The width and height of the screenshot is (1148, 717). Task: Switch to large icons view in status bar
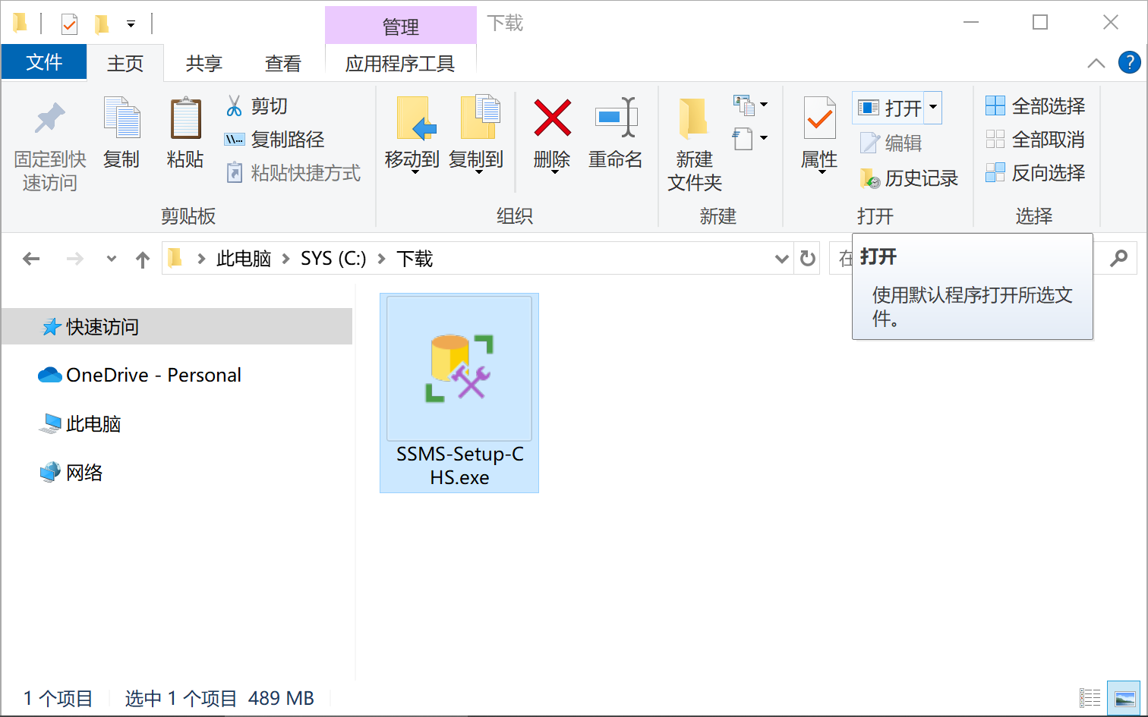click(x=1124, y=698)
